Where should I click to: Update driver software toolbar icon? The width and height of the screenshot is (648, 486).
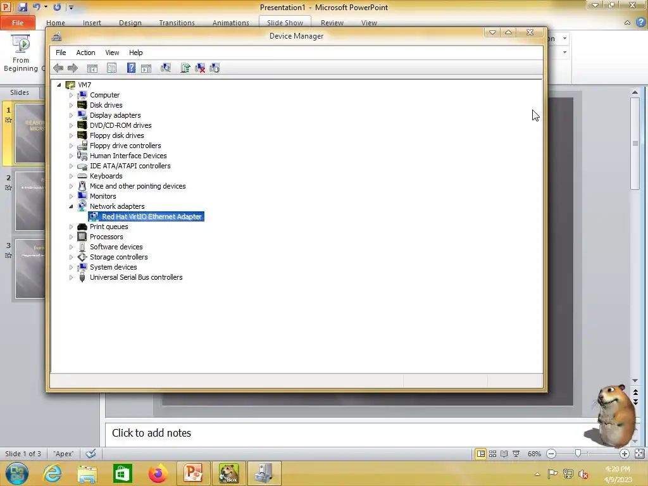[x=185, y=68]
